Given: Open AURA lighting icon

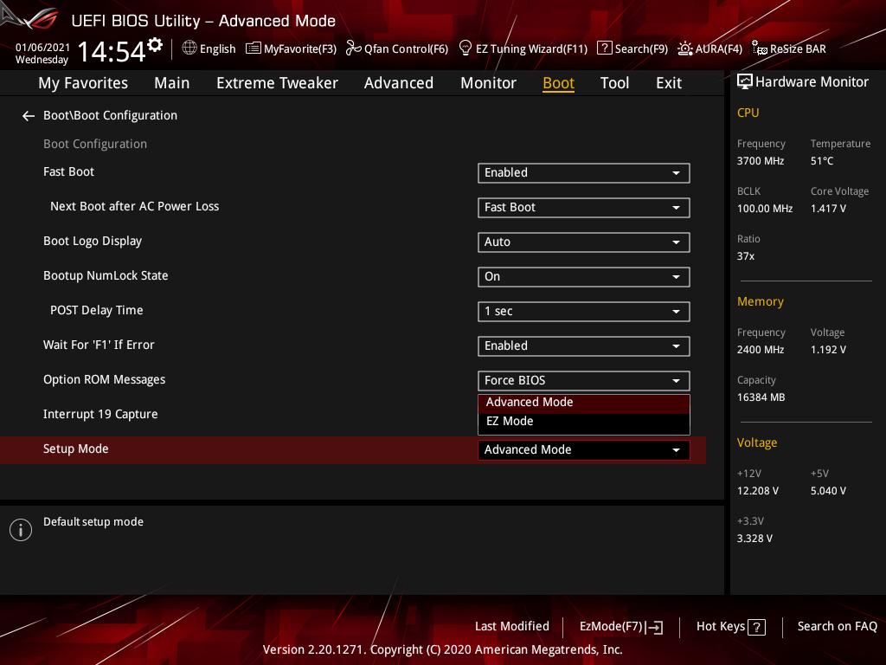Looking at the screenshot, I should (x=685, y=48).
